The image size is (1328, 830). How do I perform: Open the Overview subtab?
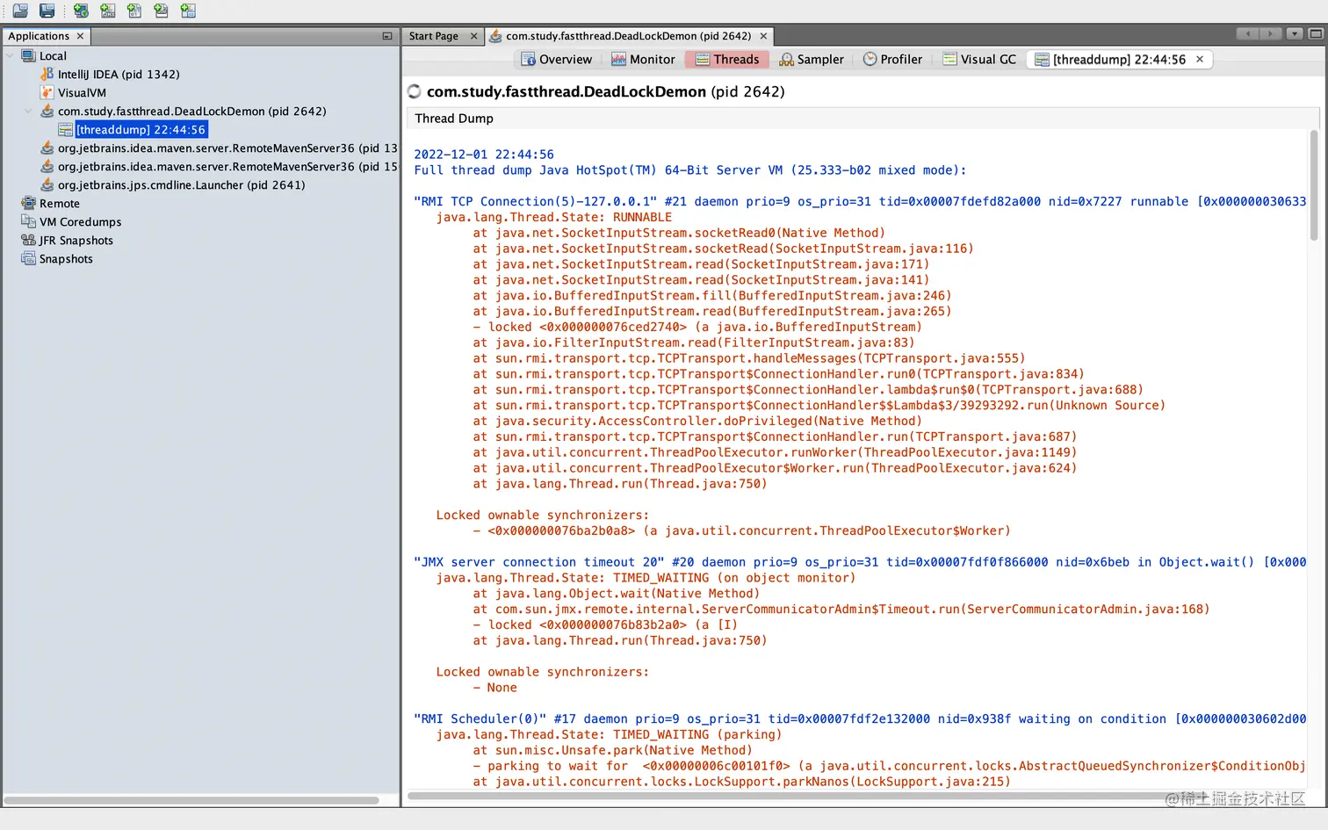tap(557, 59)
